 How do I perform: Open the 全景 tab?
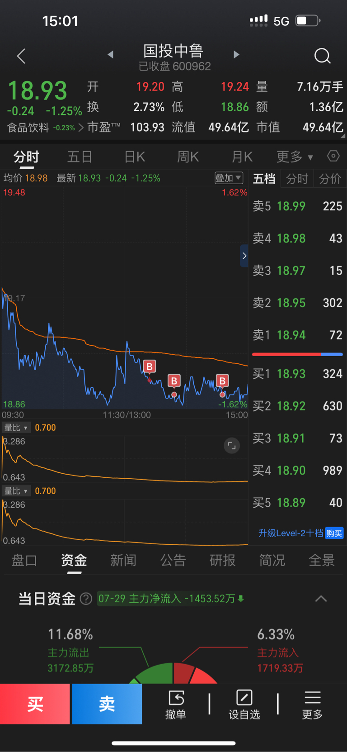tap(322, 561)
